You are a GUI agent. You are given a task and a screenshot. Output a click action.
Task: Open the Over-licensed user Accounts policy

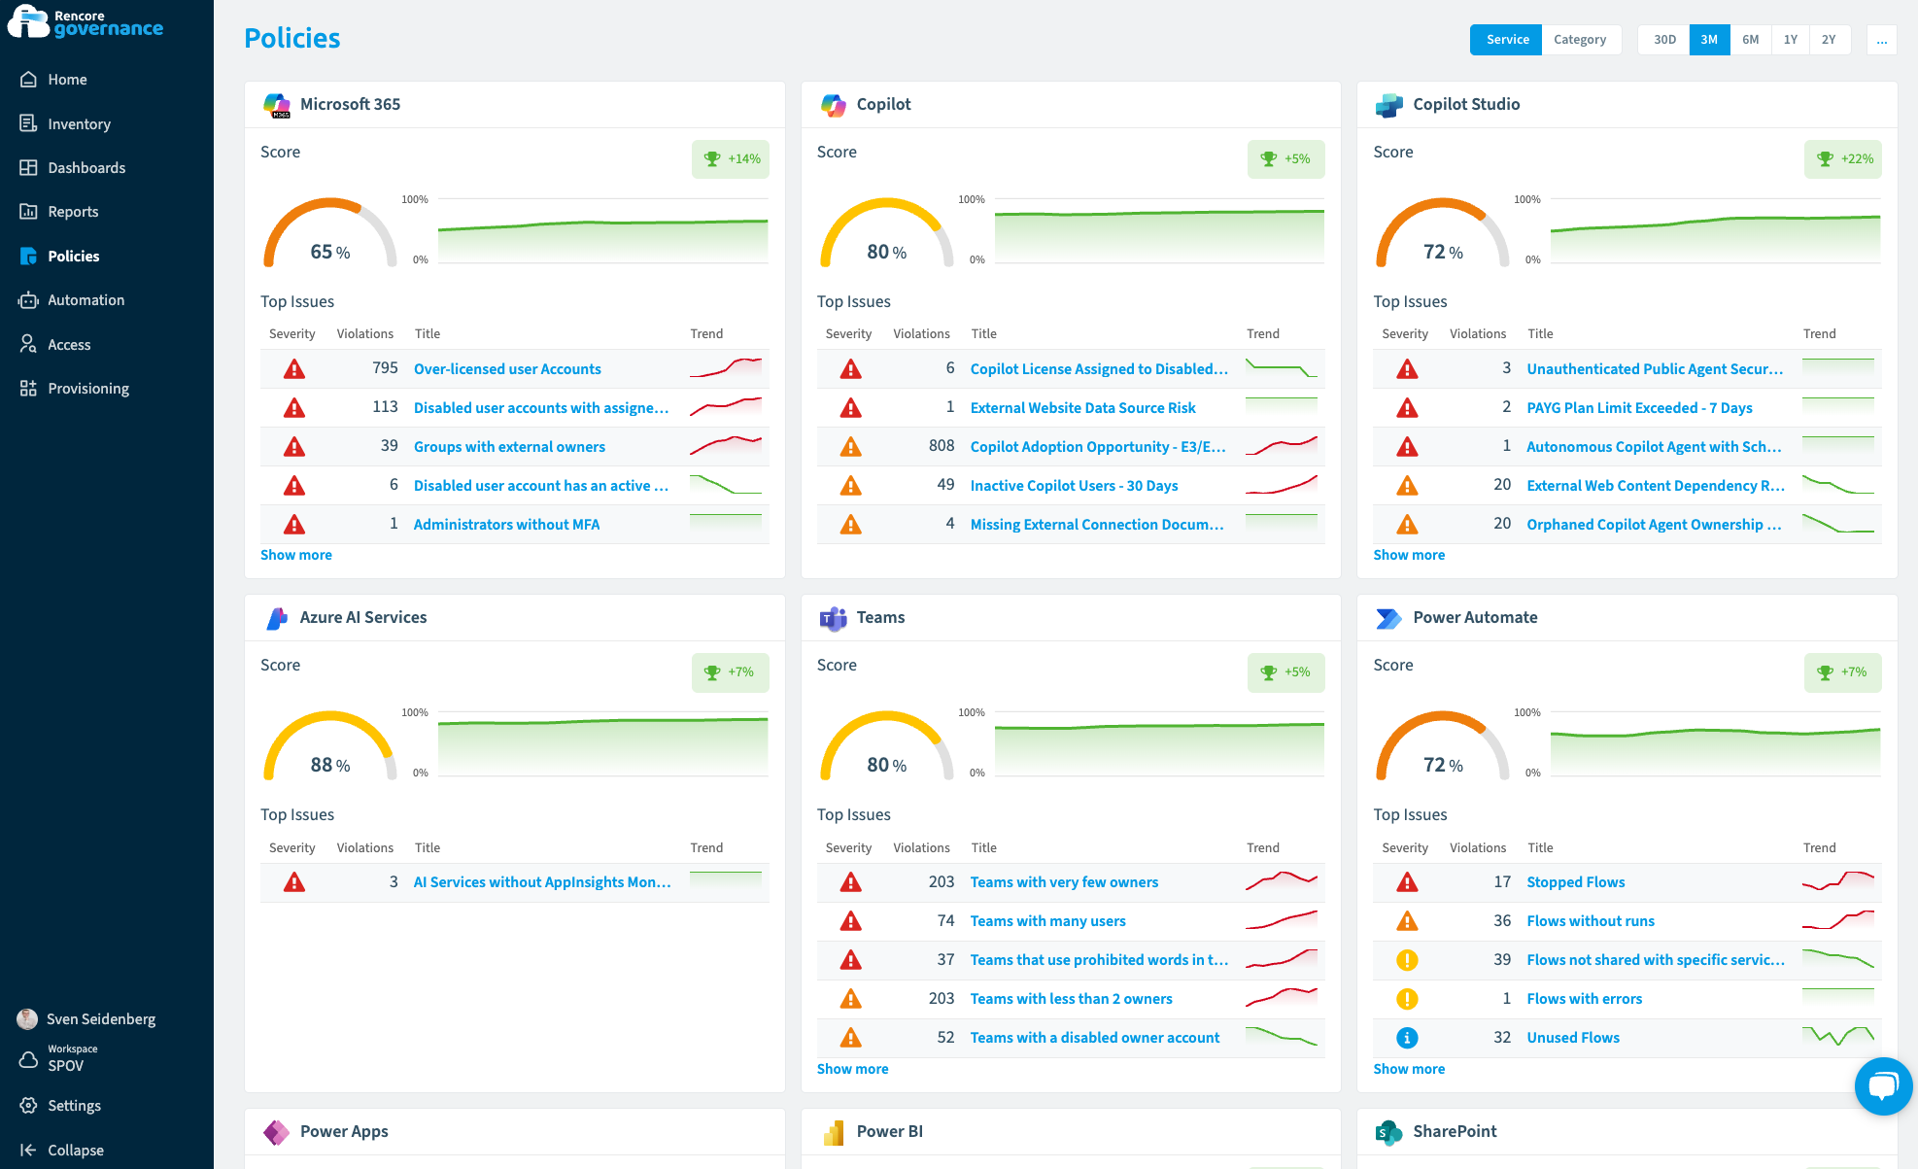click(507, 369)
